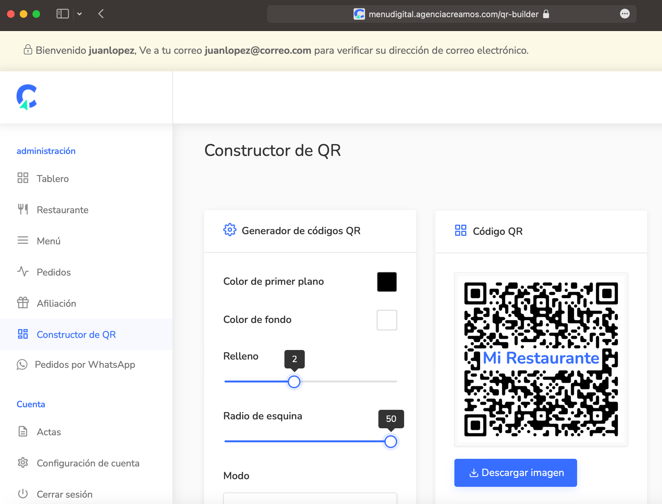Open the page options ellipsis button
The height and width of the screenshot is (504, 662).
(x=625, y=14)
